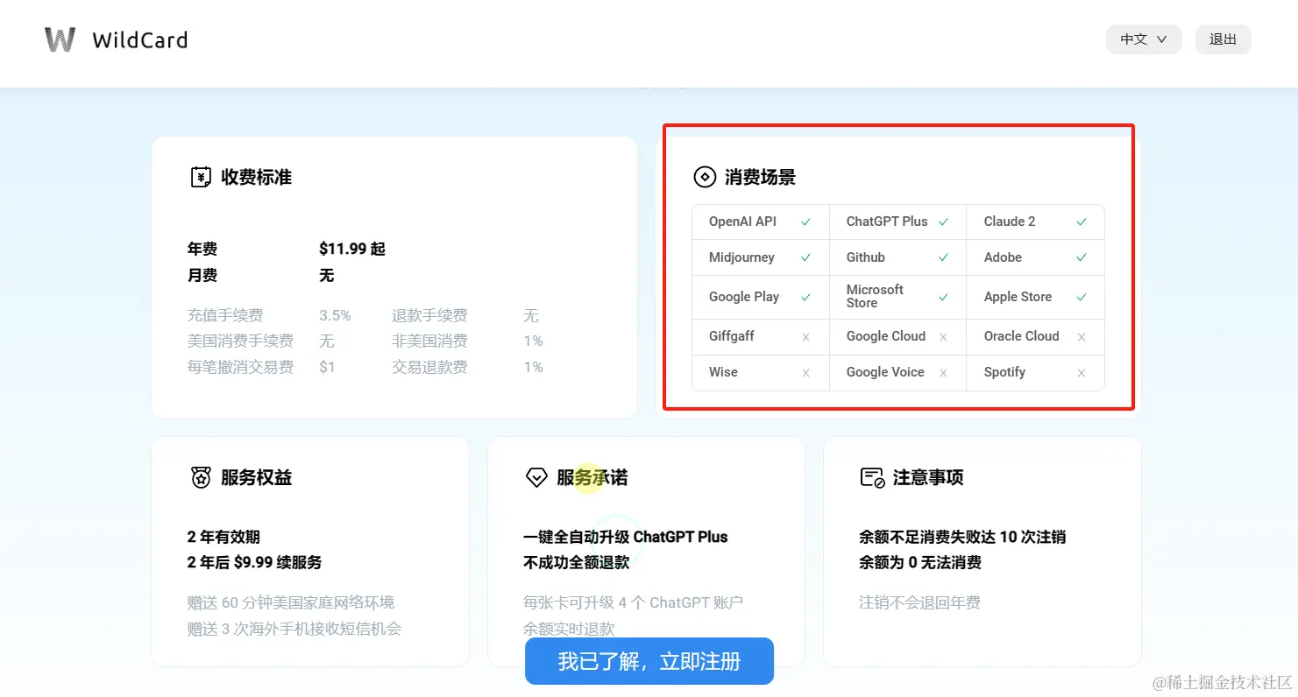Click the 2 年后 $9.99 续服务 text
Screen dimensions: 1298x697
pyautogui.click(x=254, y=563)
